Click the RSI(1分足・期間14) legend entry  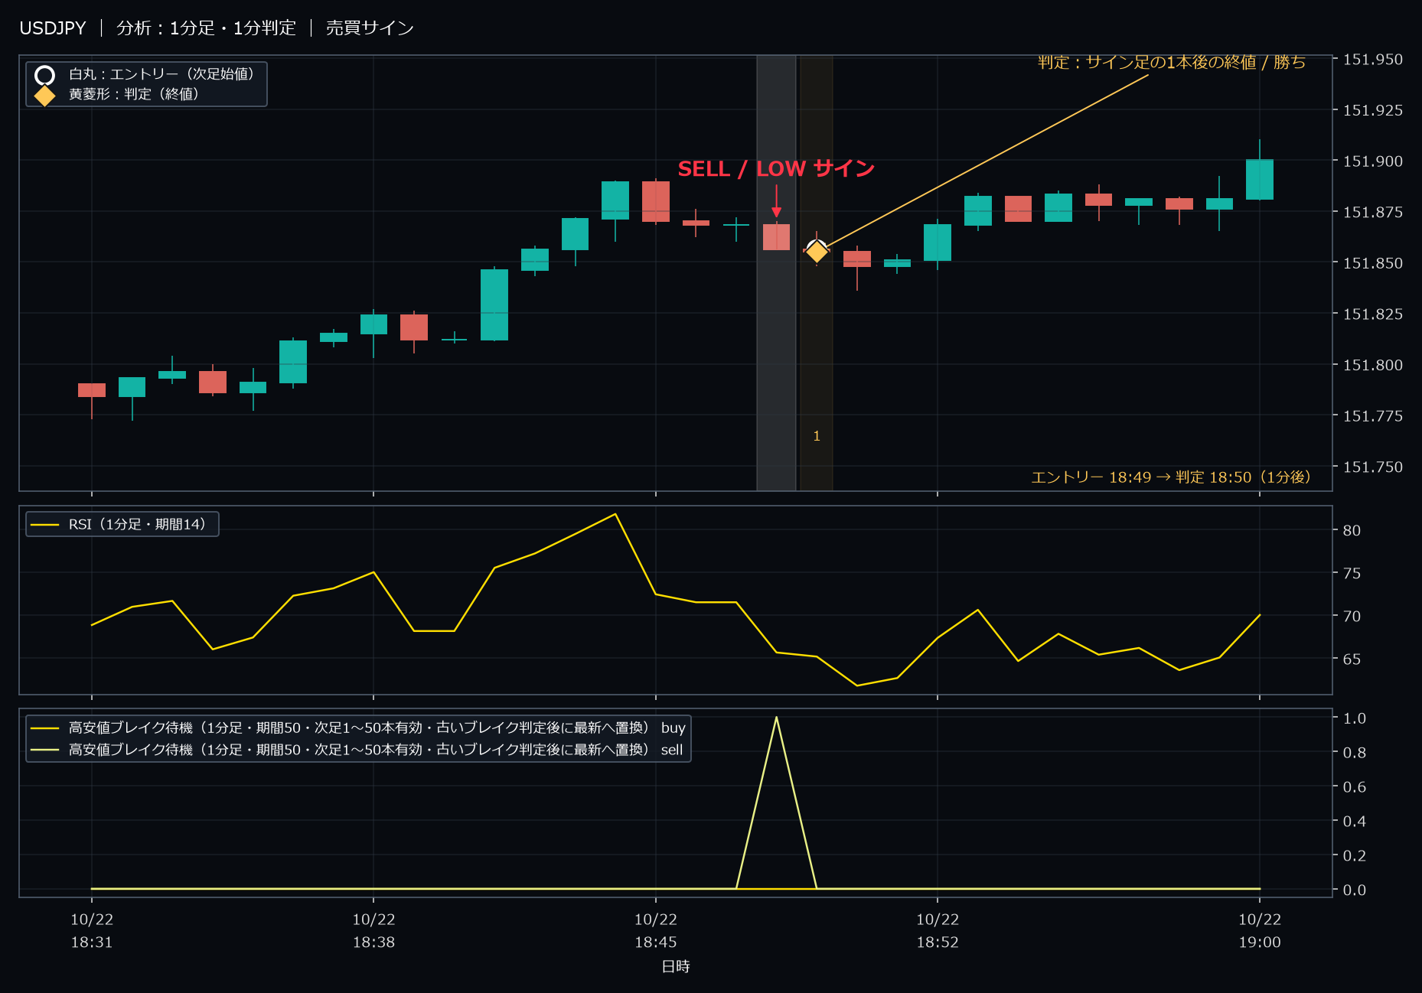click(x=122, y=524)
